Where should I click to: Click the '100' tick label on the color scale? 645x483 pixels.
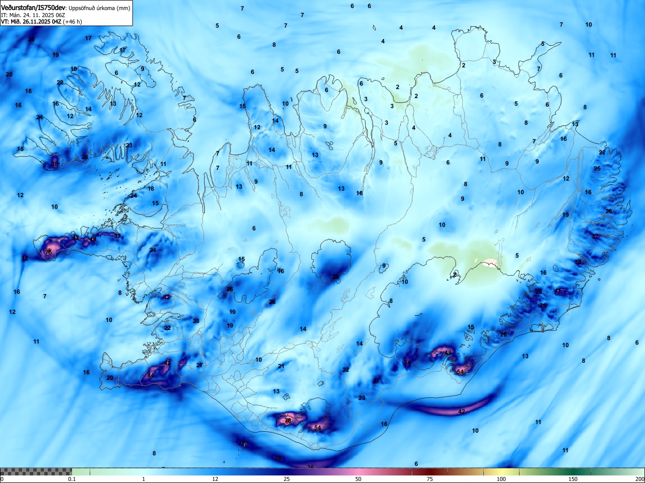(x=501, y=479)
